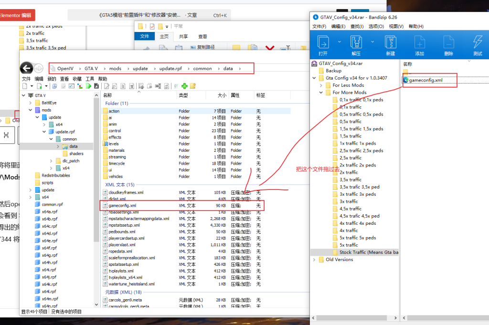Open the 编辑 menu in OpenIV

pos(39,79)
